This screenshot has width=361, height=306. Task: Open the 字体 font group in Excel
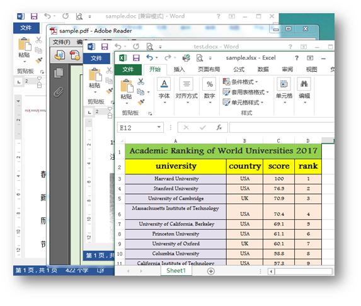[x=164, y=91]
